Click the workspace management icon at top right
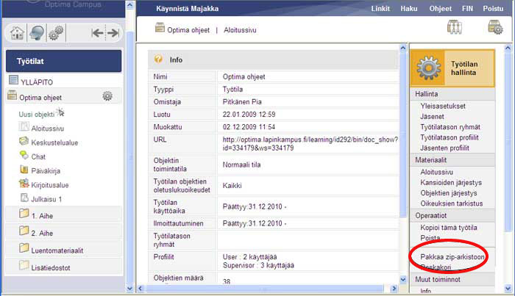Screen dimensions: 515x296 [495, 28]
